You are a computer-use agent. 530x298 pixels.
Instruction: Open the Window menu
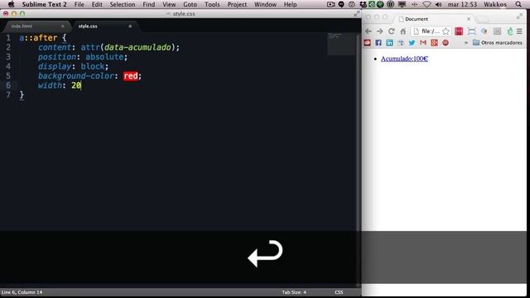pyautogui.click(x=265, y=4)
